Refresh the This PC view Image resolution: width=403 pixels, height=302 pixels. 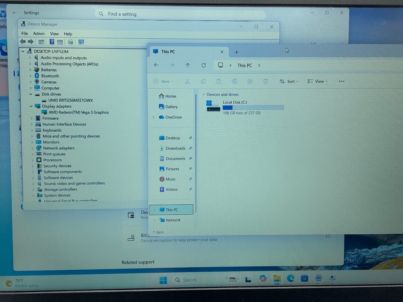click(x=204, y=65)
